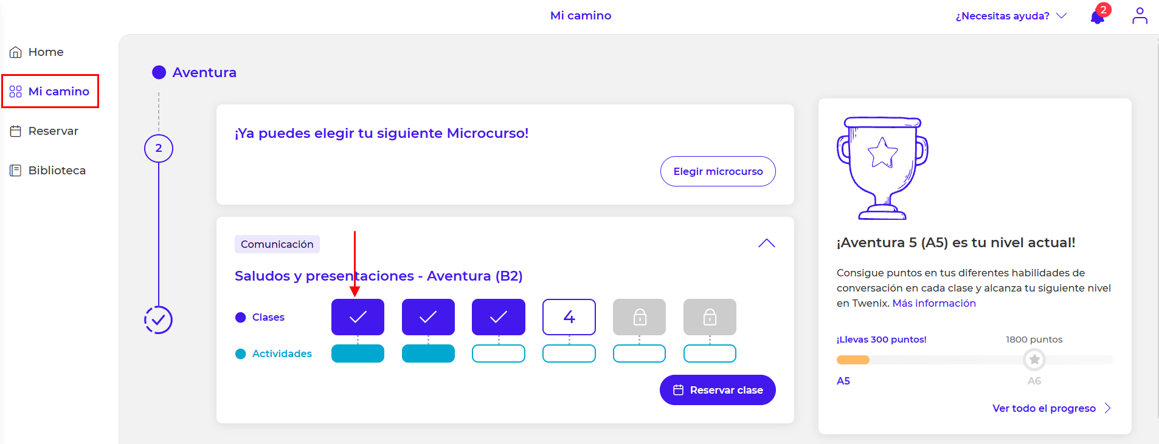The image size is (1159, 444).
Task: Click the trophy illustration
Action: (882, 168)
